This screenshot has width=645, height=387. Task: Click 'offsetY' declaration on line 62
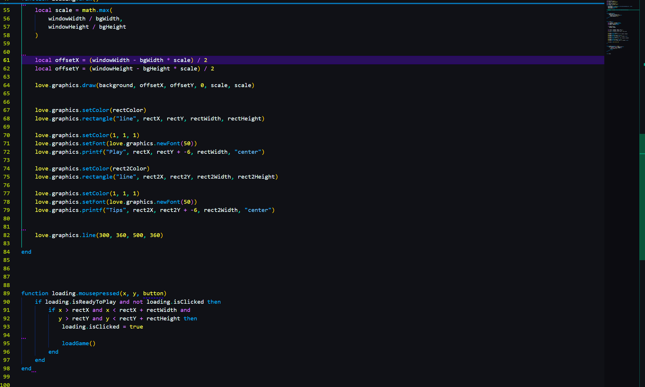(67, 69)
